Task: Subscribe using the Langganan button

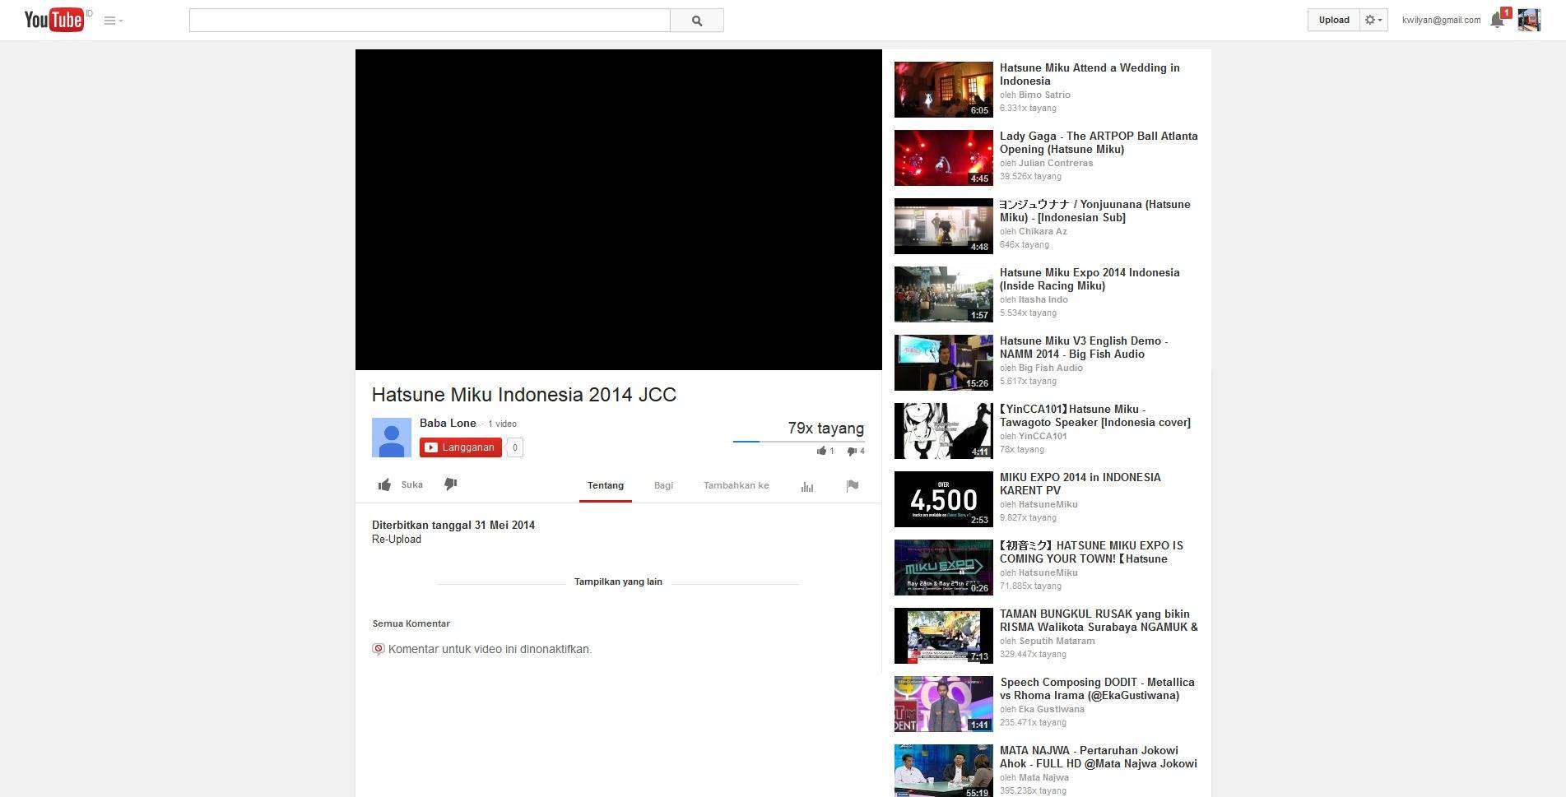Action: point(460,447)
